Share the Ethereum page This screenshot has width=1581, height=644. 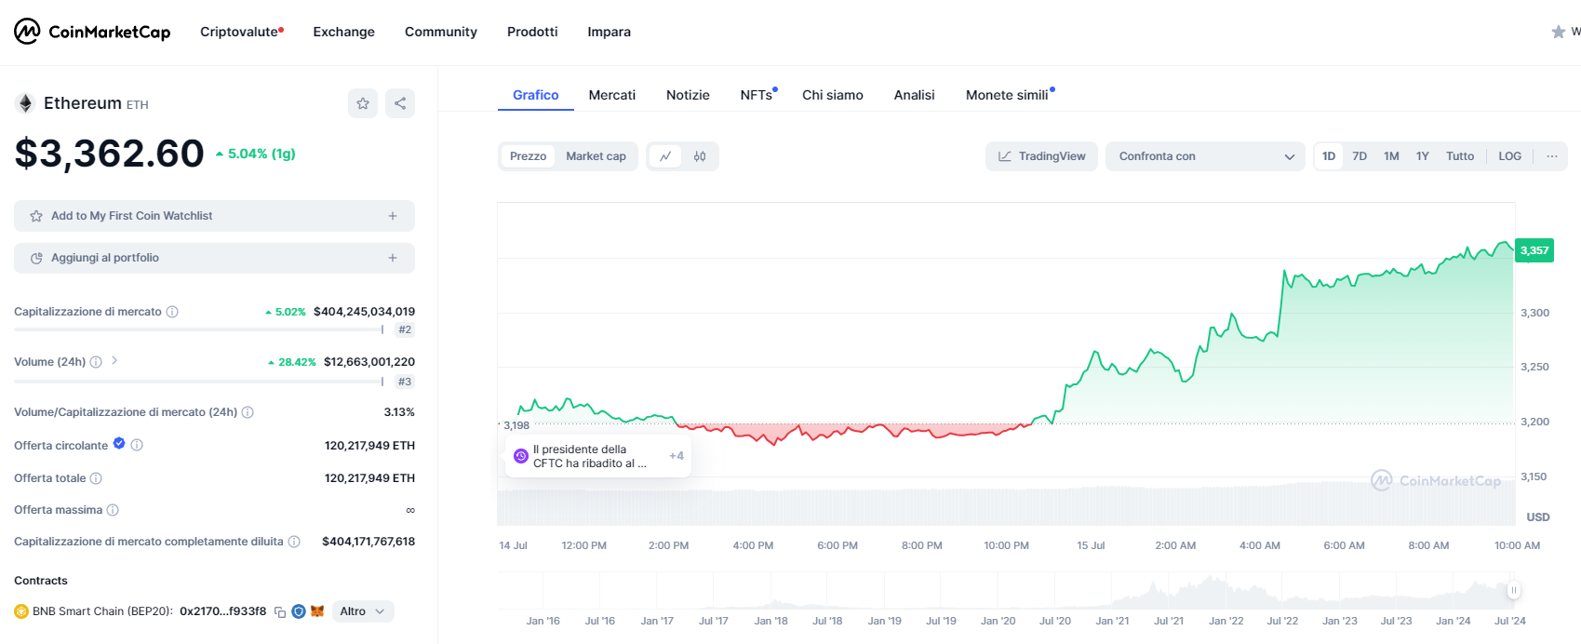tap(400, 103)
